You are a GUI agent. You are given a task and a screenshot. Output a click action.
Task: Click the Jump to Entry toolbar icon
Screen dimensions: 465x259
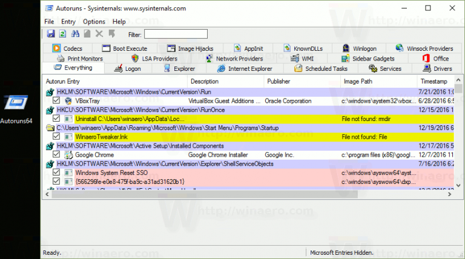coord(111,34)
